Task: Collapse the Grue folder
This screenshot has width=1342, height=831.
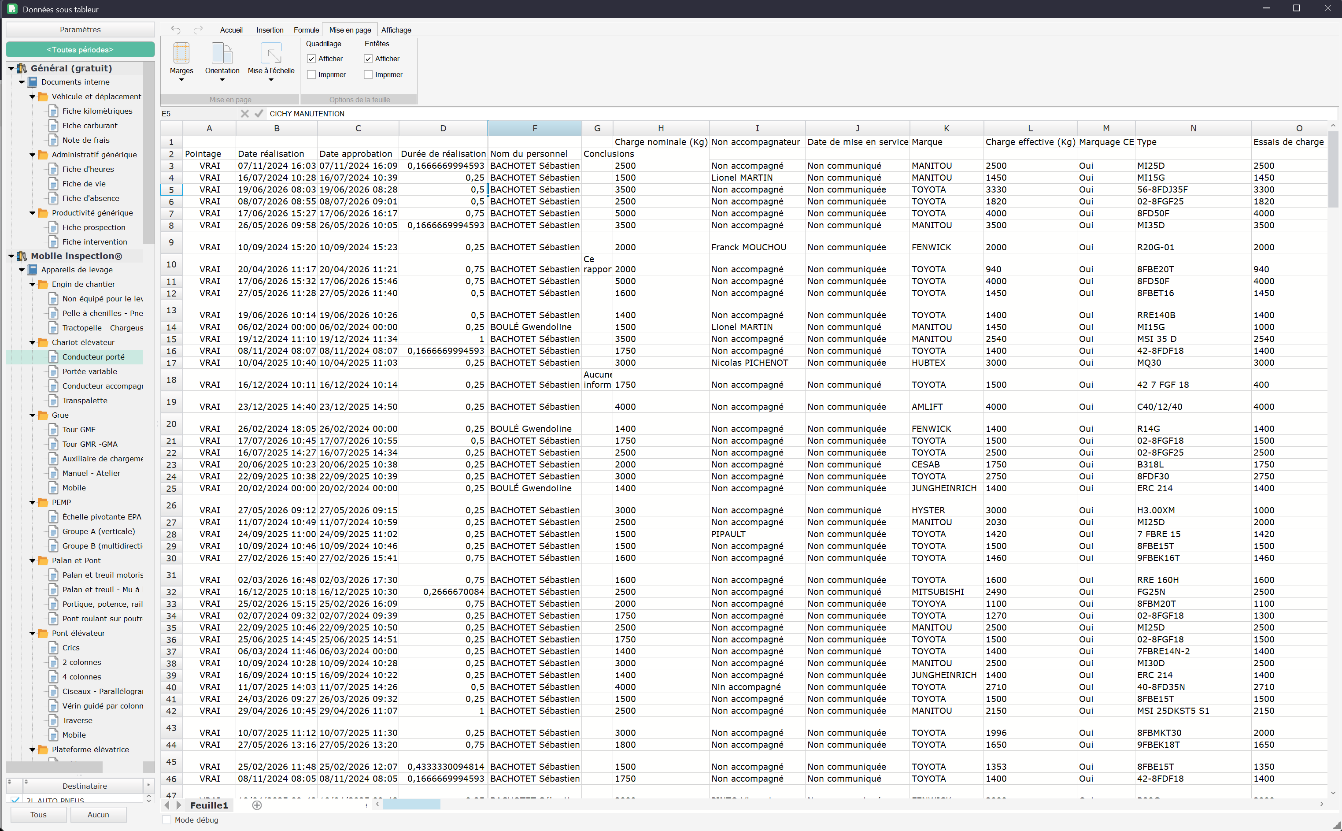Action: (32, 415)
